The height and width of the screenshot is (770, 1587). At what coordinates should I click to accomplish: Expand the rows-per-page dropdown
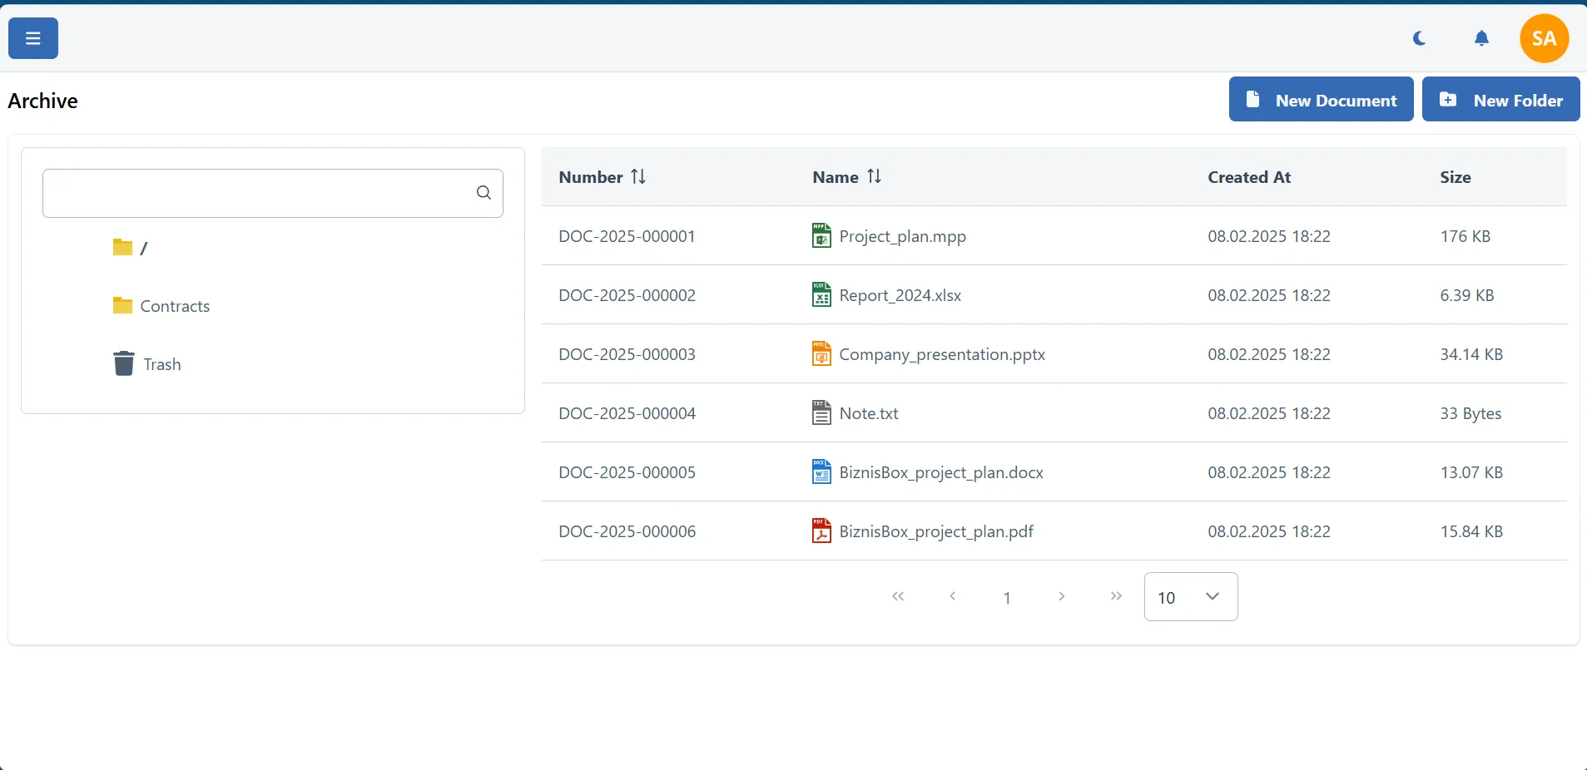(x=1190, y=597)
